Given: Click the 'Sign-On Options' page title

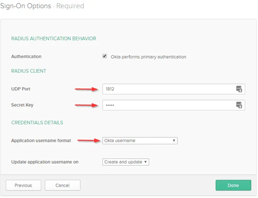Looking at the screenshot, I should pyautogui.click(x=26, y=6).
